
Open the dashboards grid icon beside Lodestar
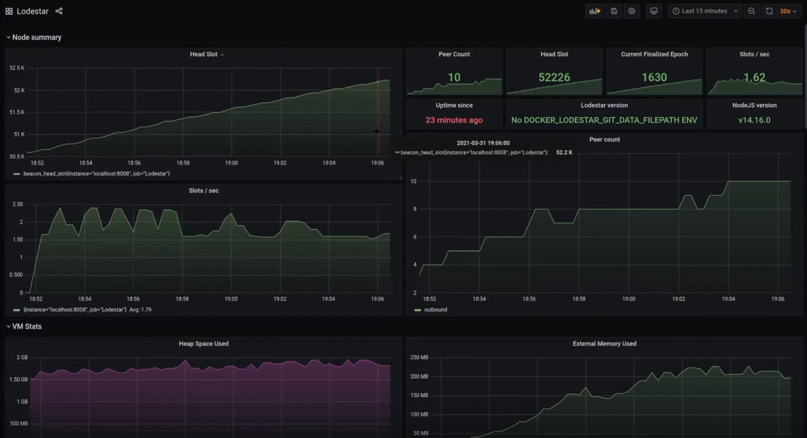9,11
